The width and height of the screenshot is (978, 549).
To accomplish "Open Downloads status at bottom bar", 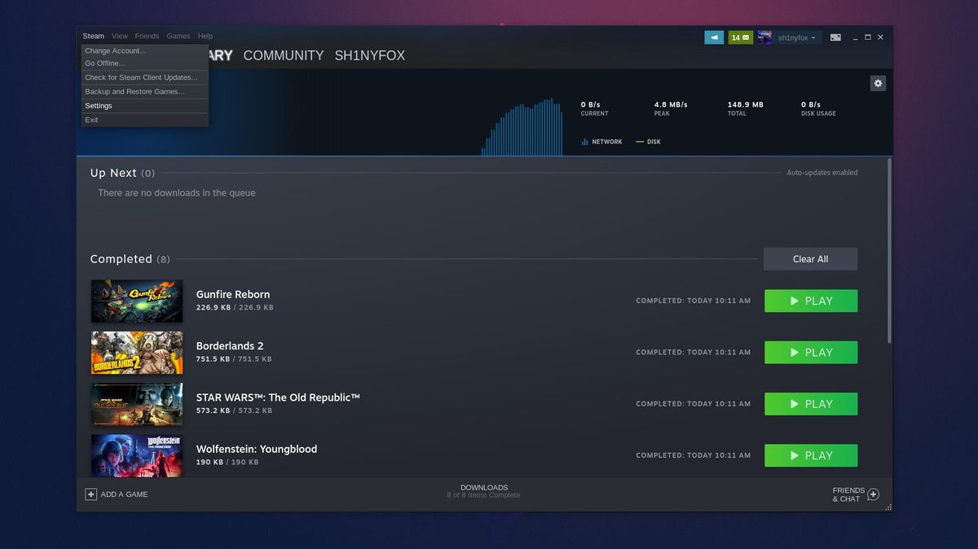I will coord(483,491).
